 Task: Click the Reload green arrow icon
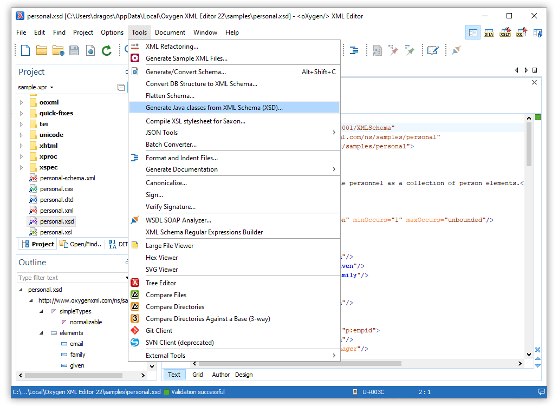pyautogui.click(x=106, y=50)
